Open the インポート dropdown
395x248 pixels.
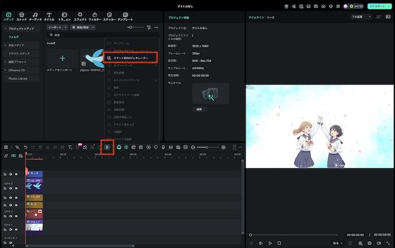click(x=56, y=27)
